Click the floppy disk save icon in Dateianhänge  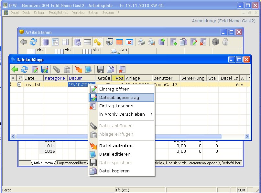[x=101, y=69]
